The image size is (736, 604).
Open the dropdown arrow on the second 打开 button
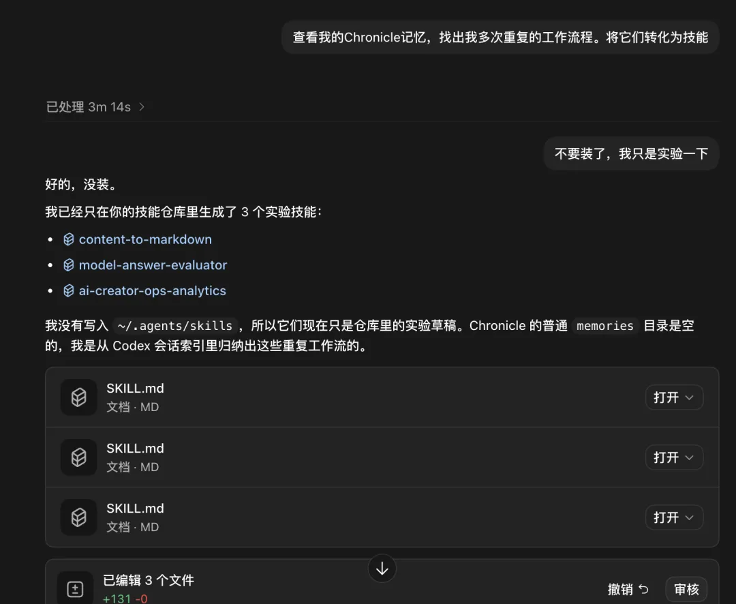pos(689,457)
